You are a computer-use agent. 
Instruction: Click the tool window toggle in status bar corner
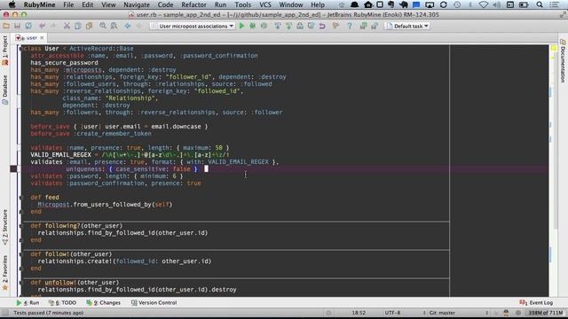click(x=5, y=313)
